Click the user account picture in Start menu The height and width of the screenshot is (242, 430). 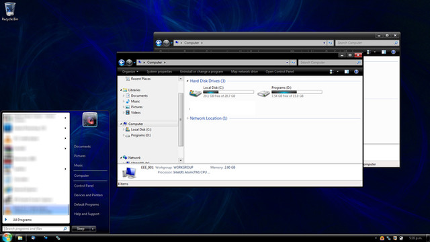pyautogui.click(x=89, y=120)
